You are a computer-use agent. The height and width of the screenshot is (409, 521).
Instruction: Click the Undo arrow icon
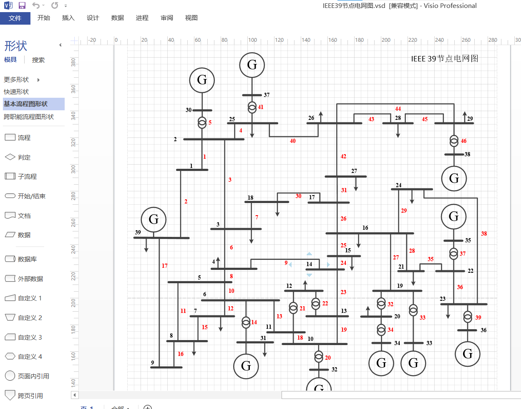point(36,5)
